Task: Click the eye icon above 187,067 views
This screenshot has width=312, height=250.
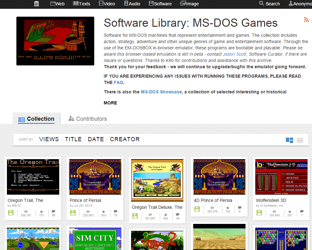Action: click(x=150, y=215)
